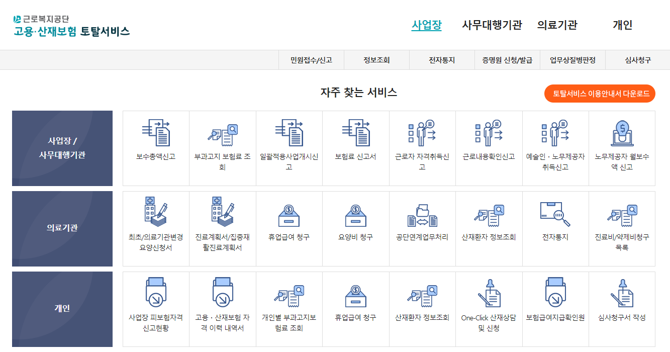The image size is (670, 352).
Task: Open the 심사청구 menu
Action: [x=638, y=60]
